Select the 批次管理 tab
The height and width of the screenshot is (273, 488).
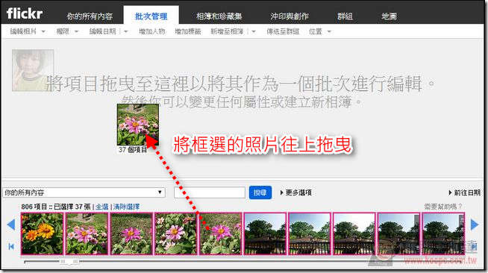point(151,16)
